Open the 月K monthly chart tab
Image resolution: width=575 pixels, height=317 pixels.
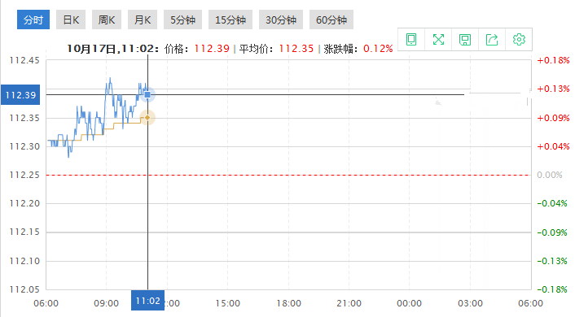[x=143, y=20]
